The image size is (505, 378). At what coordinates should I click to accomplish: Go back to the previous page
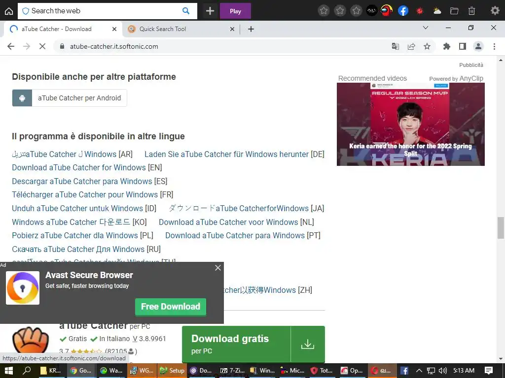[11, 46]
